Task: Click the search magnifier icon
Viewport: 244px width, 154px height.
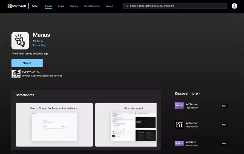Action: pyautogui.click(x=127, y=6)
